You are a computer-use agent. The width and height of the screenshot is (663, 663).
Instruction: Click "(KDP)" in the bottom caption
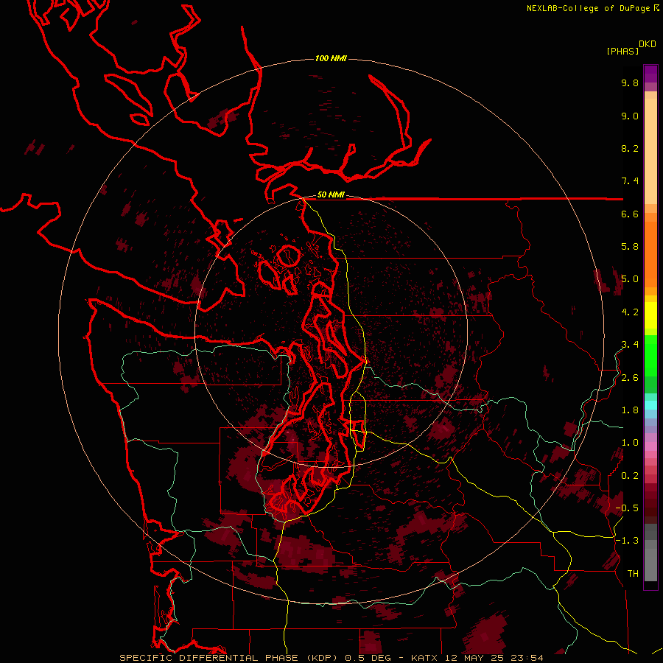click(322, 658)
